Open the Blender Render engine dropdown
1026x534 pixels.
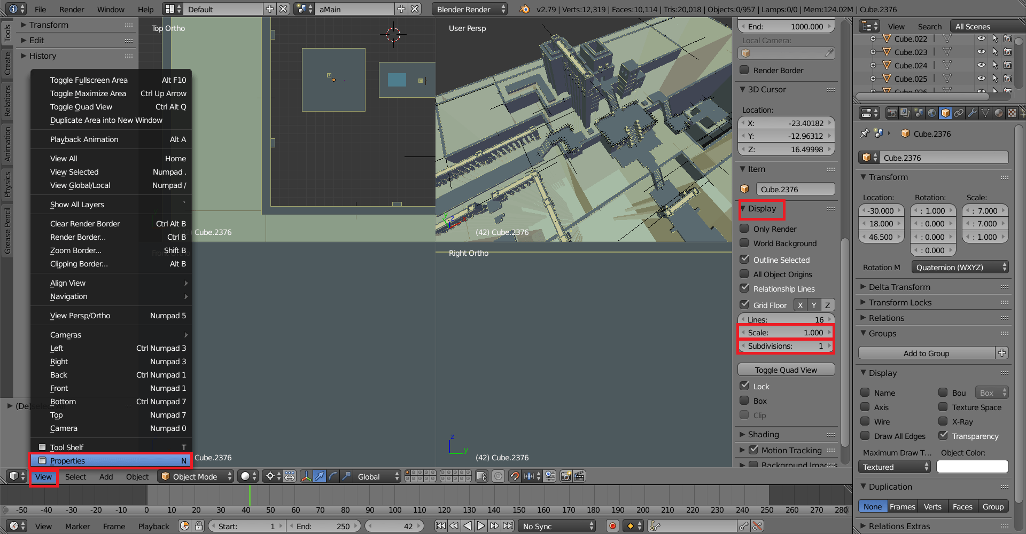tap(469, 9)
